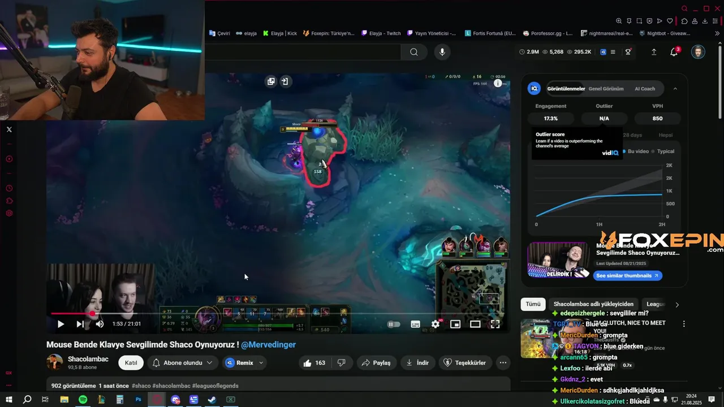This screenshot has height=407, width=724.
Task: Open the browser easy setup sliders icon
Action: click(x=715, y=21)
